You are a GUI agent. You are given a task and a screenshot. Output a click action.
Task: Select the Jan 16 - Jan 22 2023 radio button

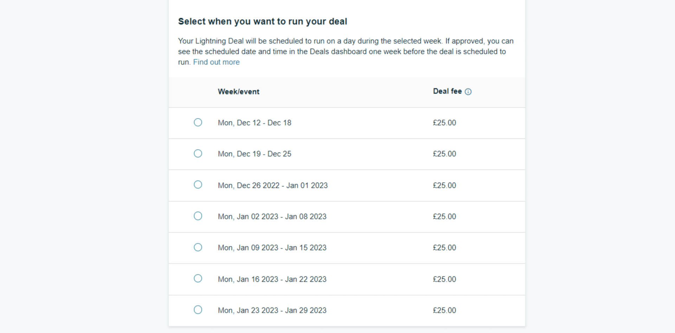[198, 279]
